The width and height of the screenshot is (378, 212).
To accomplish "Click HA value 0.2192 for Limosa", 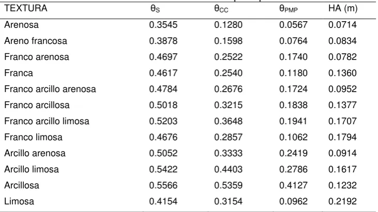I will tap(342, 201).
